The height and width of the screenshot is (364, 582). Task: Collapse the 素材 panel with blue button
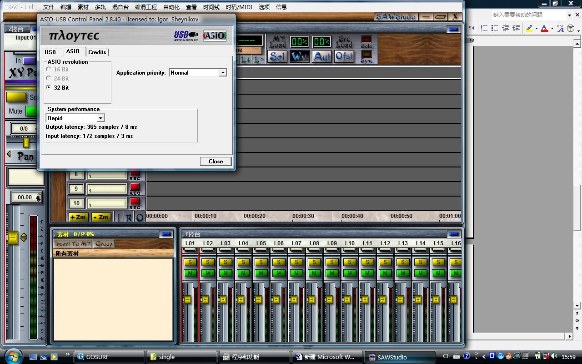(x=166, y=234)
